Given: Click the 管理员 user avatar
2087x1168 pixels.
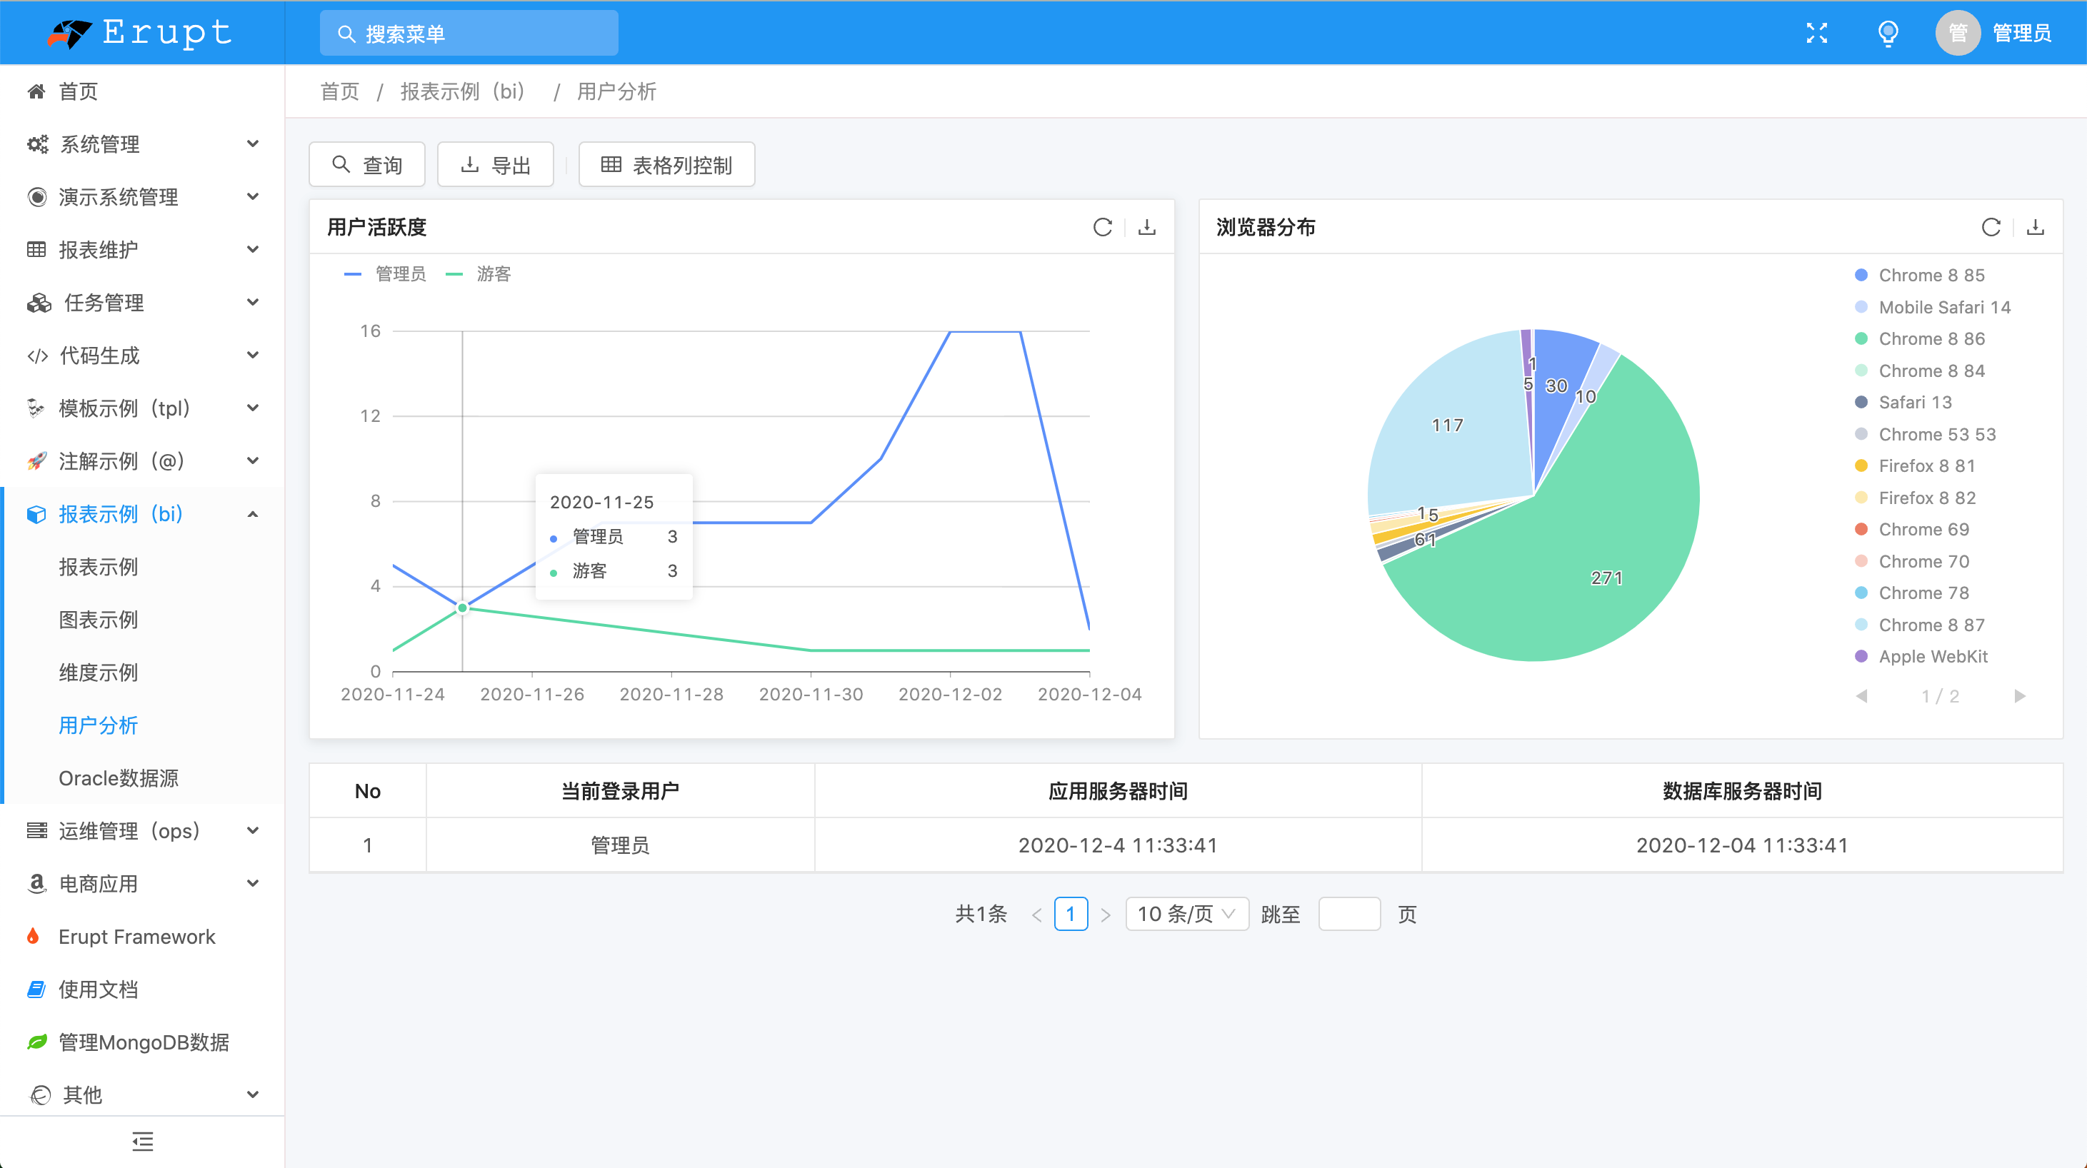Looking at the screenshot, I should tap(1958, 34).
